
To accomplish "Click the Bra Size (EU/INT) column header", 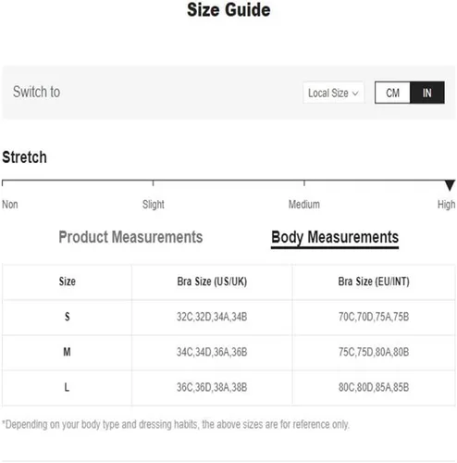I will point(374,282).
